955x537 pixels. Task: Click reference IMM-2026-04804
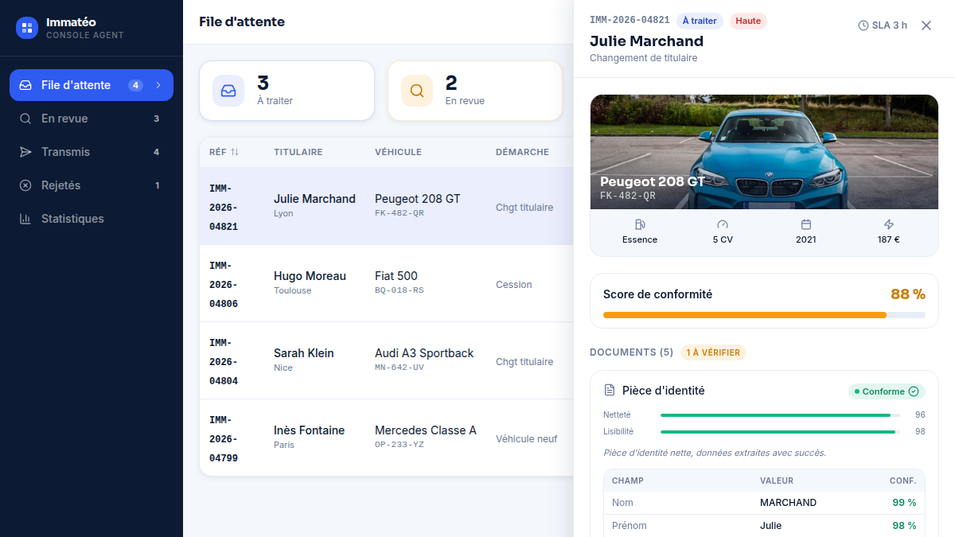[224, 362]
